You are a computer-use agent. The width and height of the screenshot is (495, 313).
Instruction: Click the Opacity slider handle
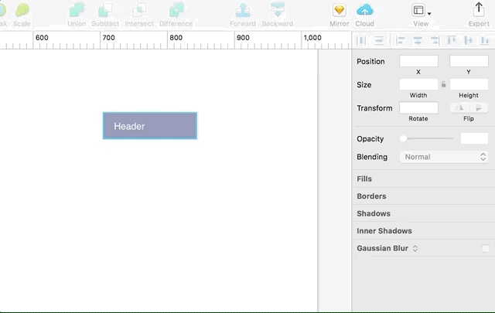pos(403,138)
